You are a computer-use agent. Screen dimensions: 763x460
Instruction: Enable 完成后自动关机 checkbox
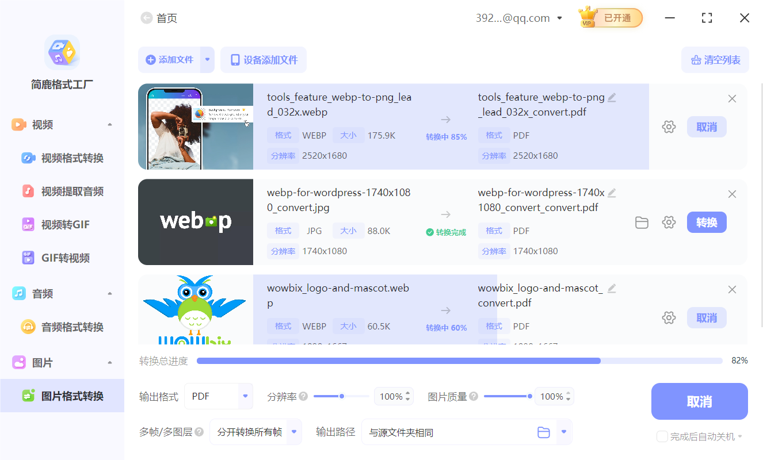(x=662, y=436)
